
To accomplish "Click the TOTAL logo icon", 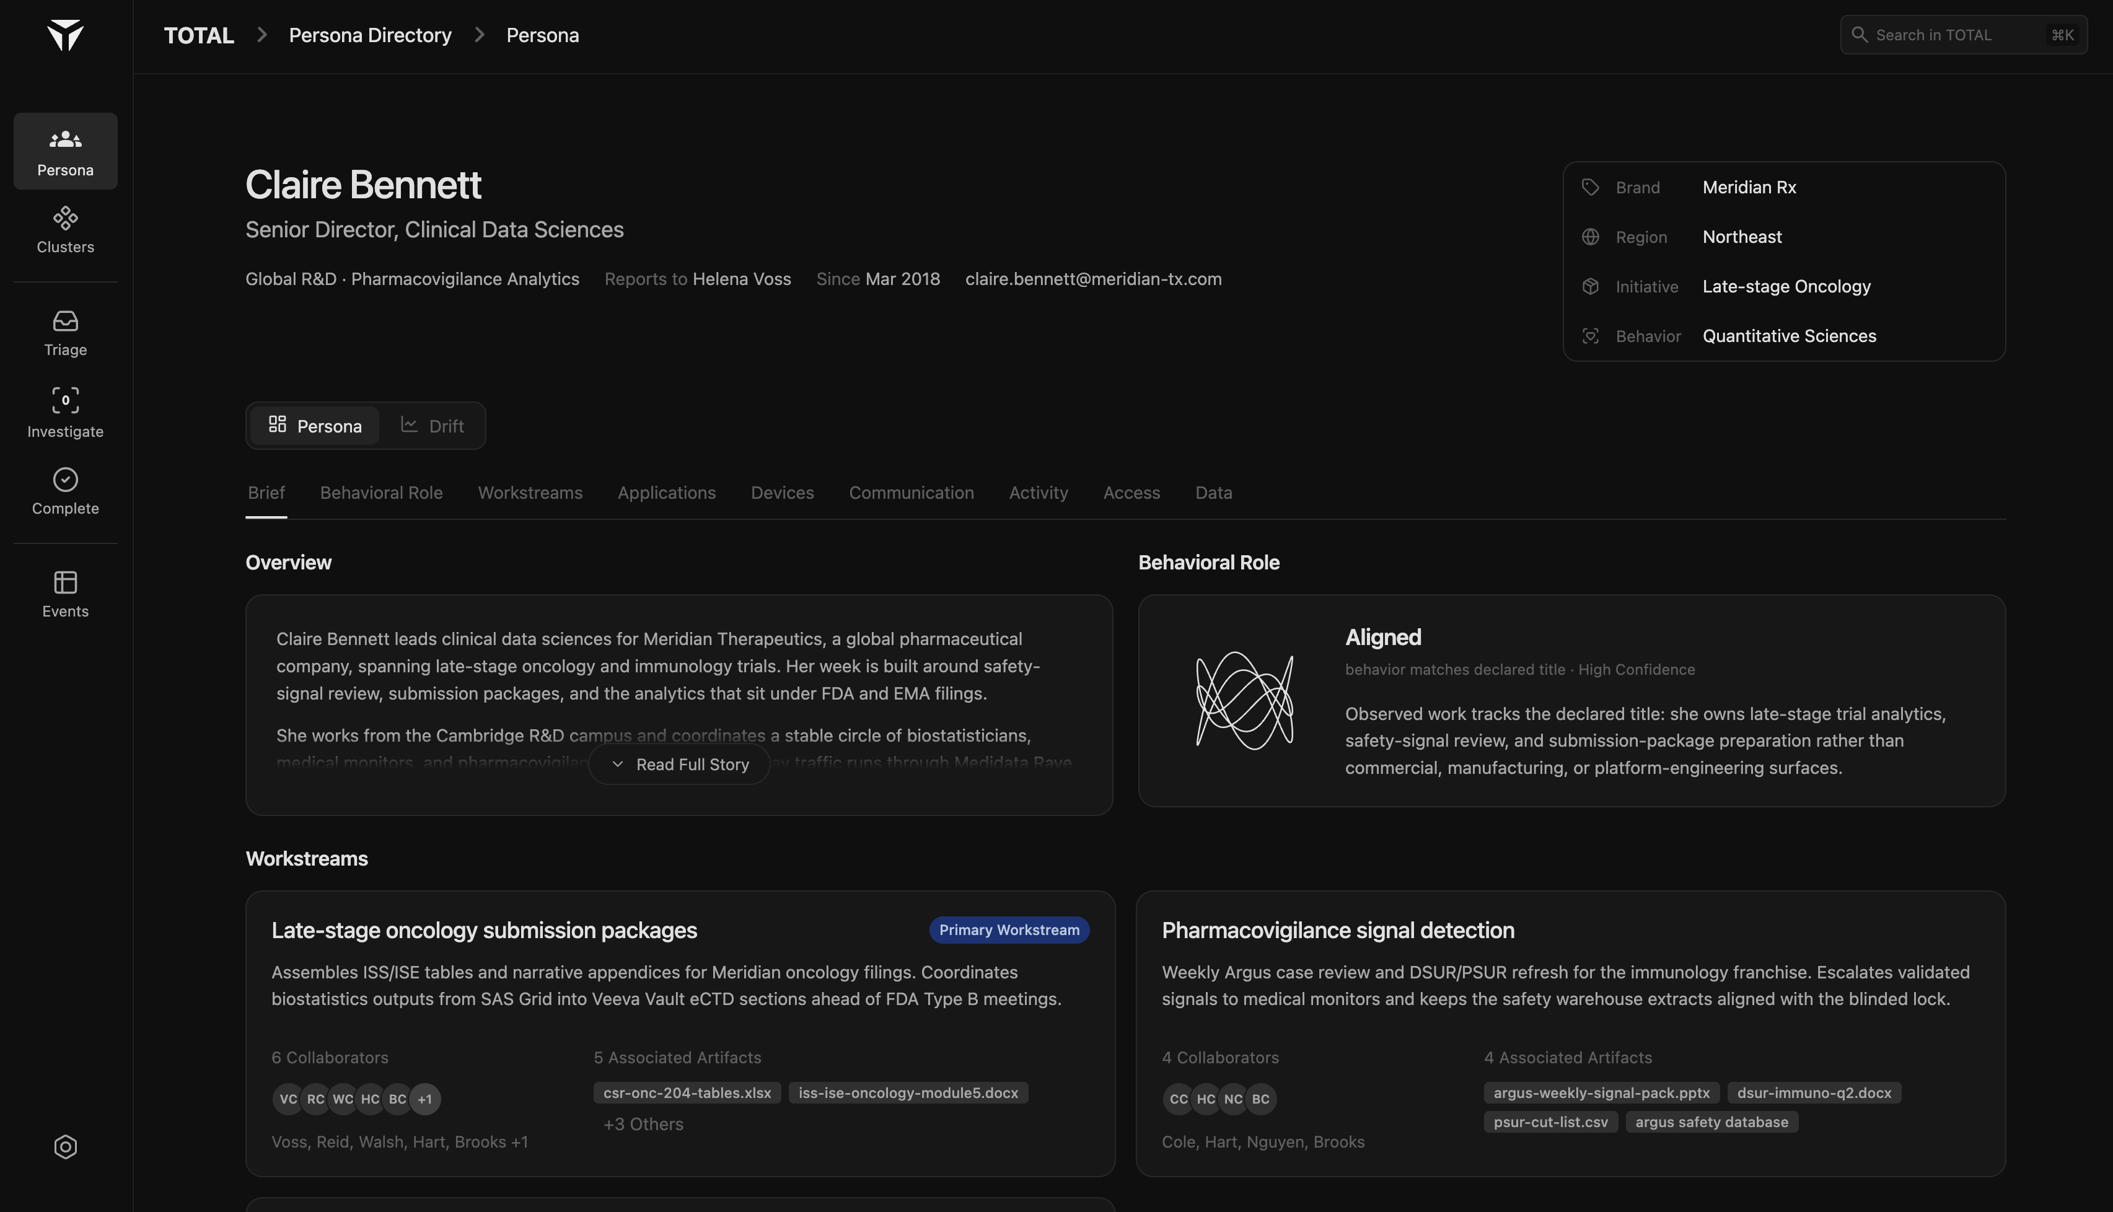I will coord(65,35).
